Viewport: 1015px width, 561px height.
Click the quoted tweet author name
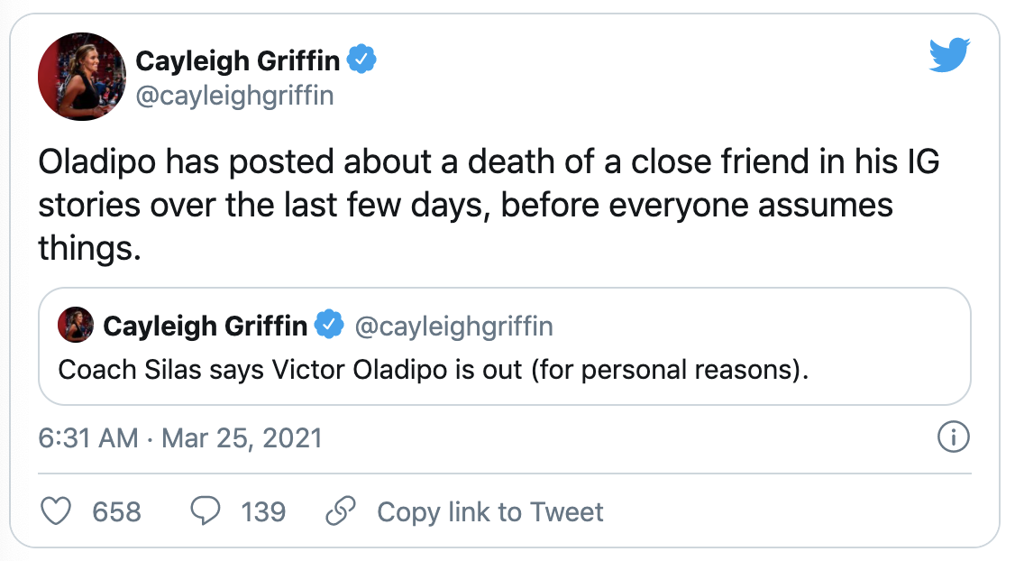206,326
